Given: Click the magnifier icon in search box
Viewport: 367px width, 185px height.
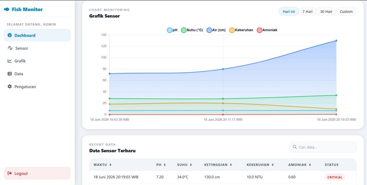Looking at the screenshot, I should [x=295, y=147].
